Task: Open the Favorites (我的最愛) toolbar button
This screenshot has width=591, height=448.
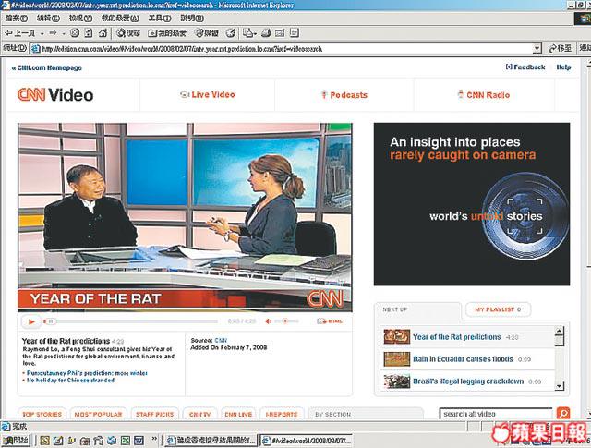Action: 167,33
